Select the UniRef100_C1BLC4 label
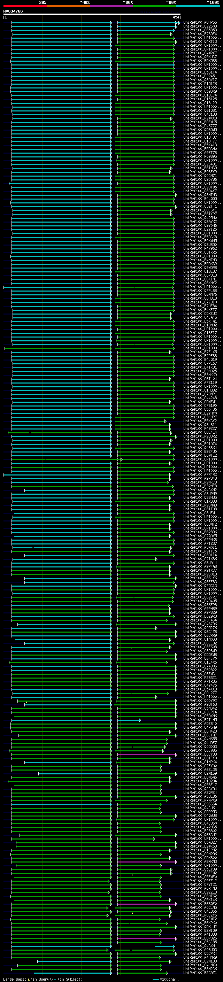Image resolution: width=223 pixels, height=982 pixels. click(x=200, y=95)
